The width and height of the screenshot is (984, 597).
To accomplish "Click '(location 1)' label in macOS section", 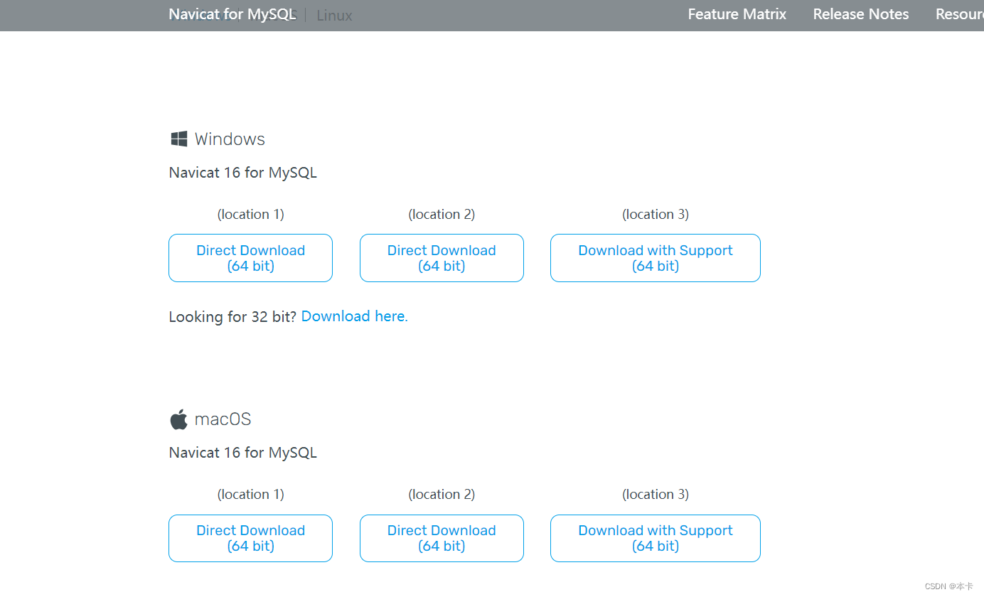I will (250, 494).
